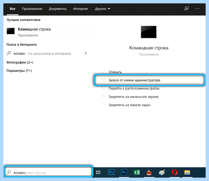The image size is (209, 181).
Task: Click the magnifier icon in search box
Action: click(9, 172)
